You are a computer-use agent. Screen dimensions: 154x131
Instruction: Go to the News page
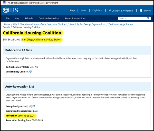83,11
